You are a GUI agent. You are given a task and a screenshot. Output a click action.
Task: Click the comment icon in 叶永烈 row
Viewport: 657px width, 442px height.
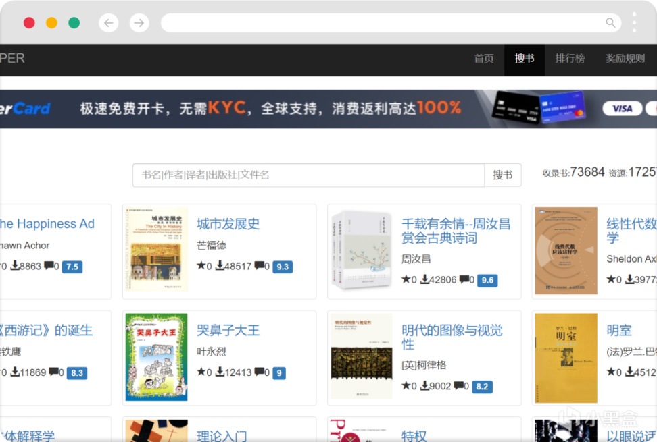[260, 372]
